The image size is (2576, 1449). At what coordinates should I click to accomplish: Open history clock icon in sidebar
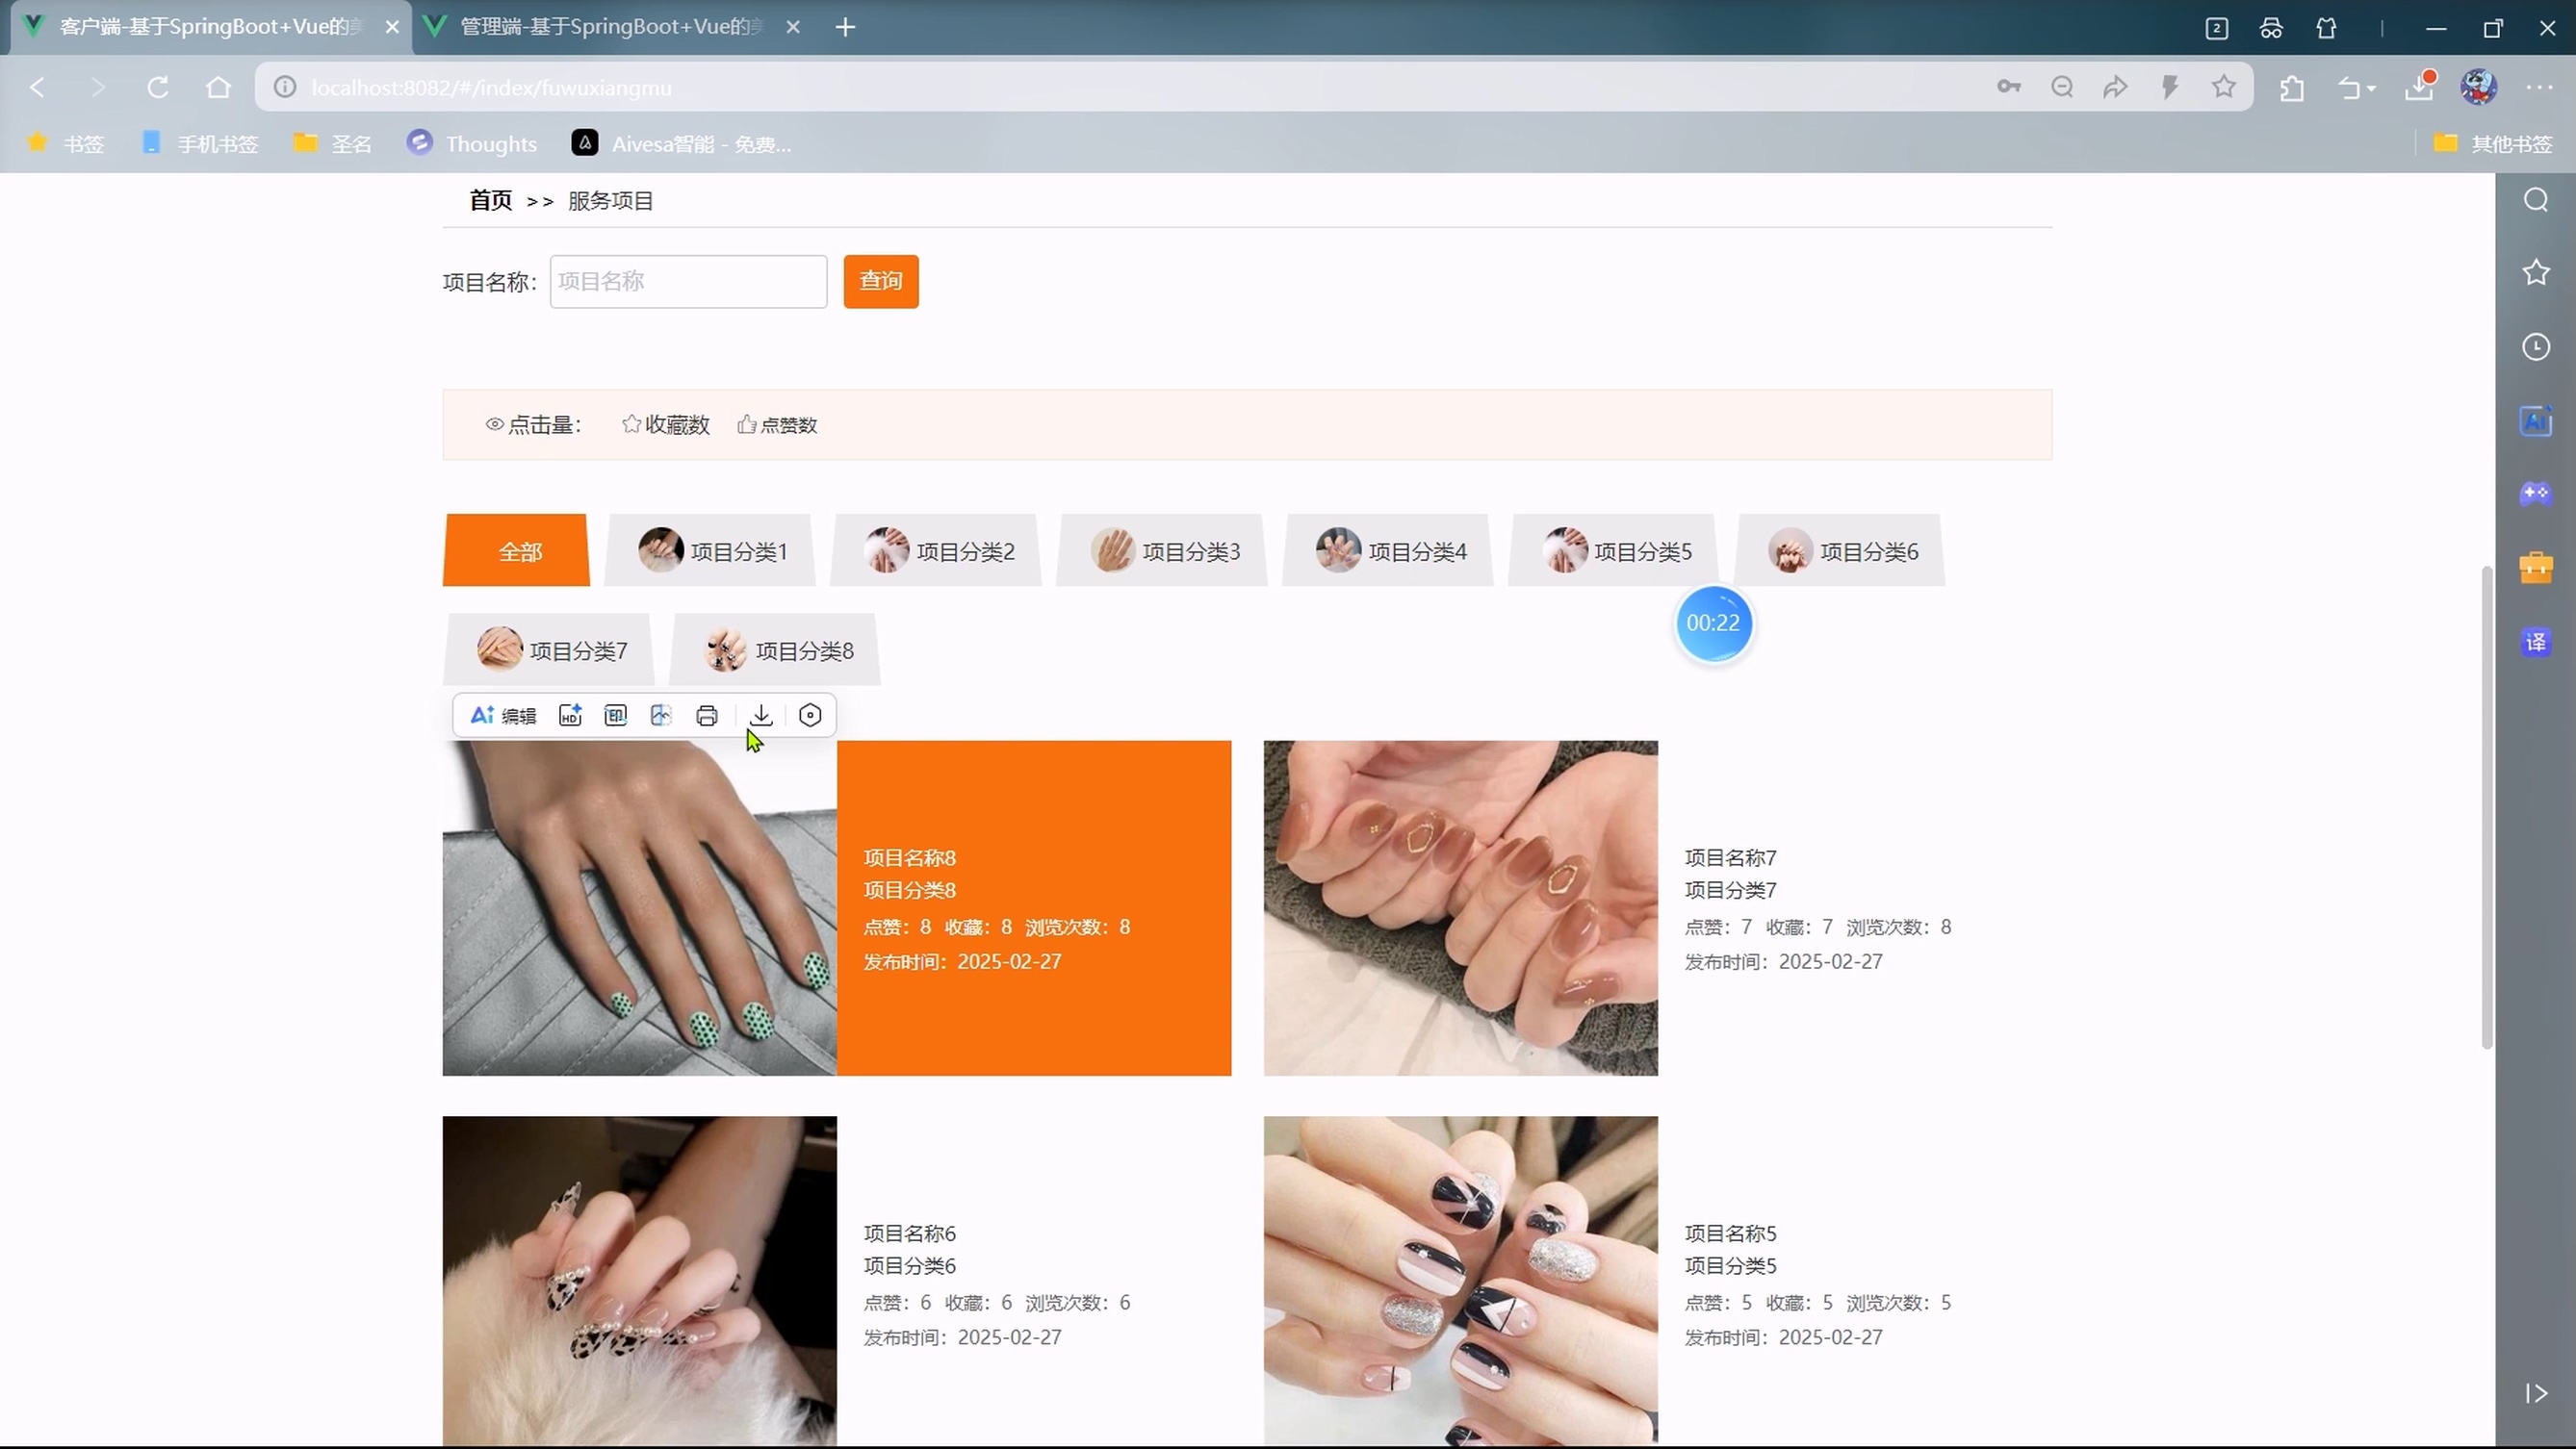(2536, 346)
